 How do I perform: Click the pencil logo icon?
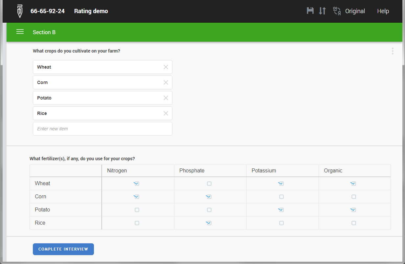click(x=20, y=11)
